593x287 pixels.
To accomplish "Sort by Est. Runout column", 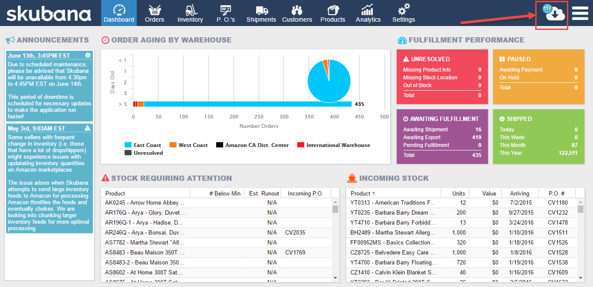I will 263,193.
